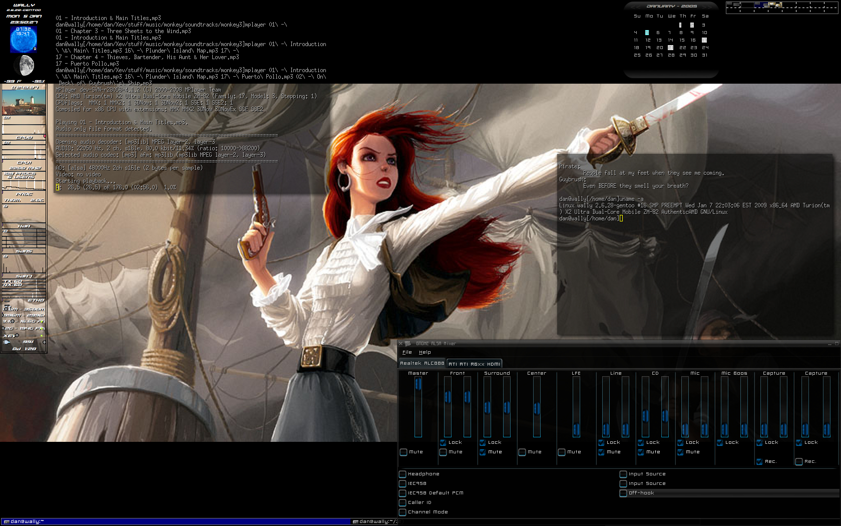841x526 pixels.
Task: Open the File menu in ALSA Mixer
Action: click(x=407, y=352)
